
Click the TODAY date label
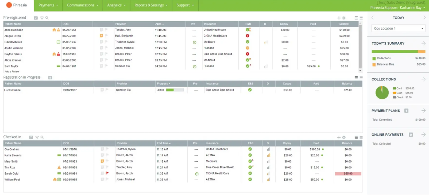[x=399, y=18]
